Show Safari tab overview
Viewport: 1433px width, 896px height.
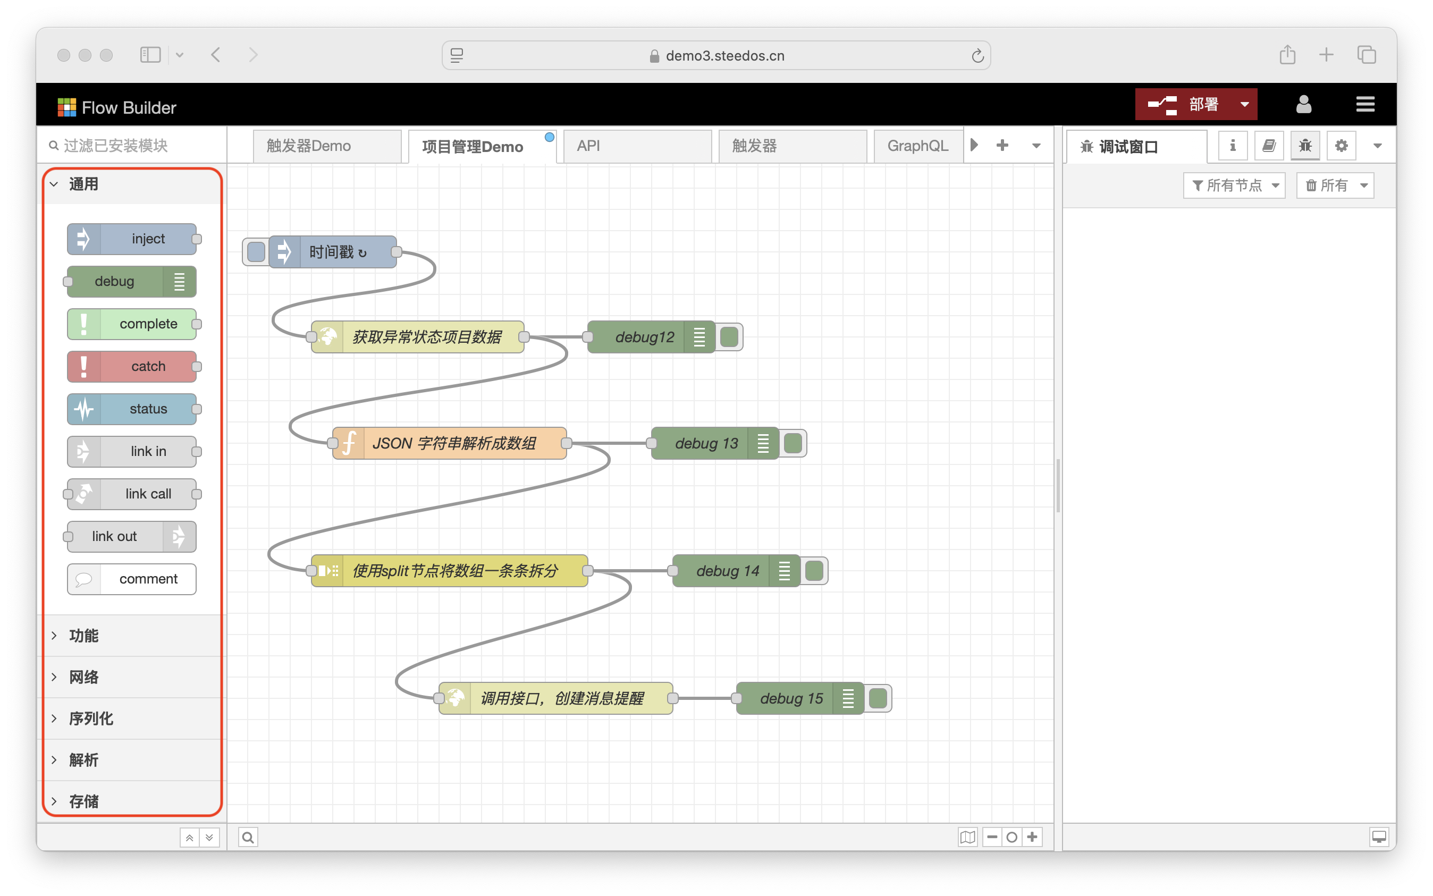[x=1367, y=55]
